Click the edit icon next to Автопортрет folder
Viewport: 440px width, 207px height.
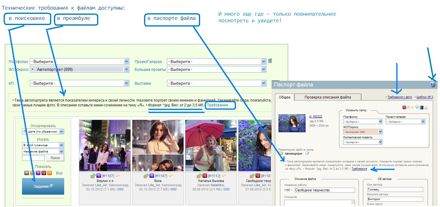pos(307,153)
